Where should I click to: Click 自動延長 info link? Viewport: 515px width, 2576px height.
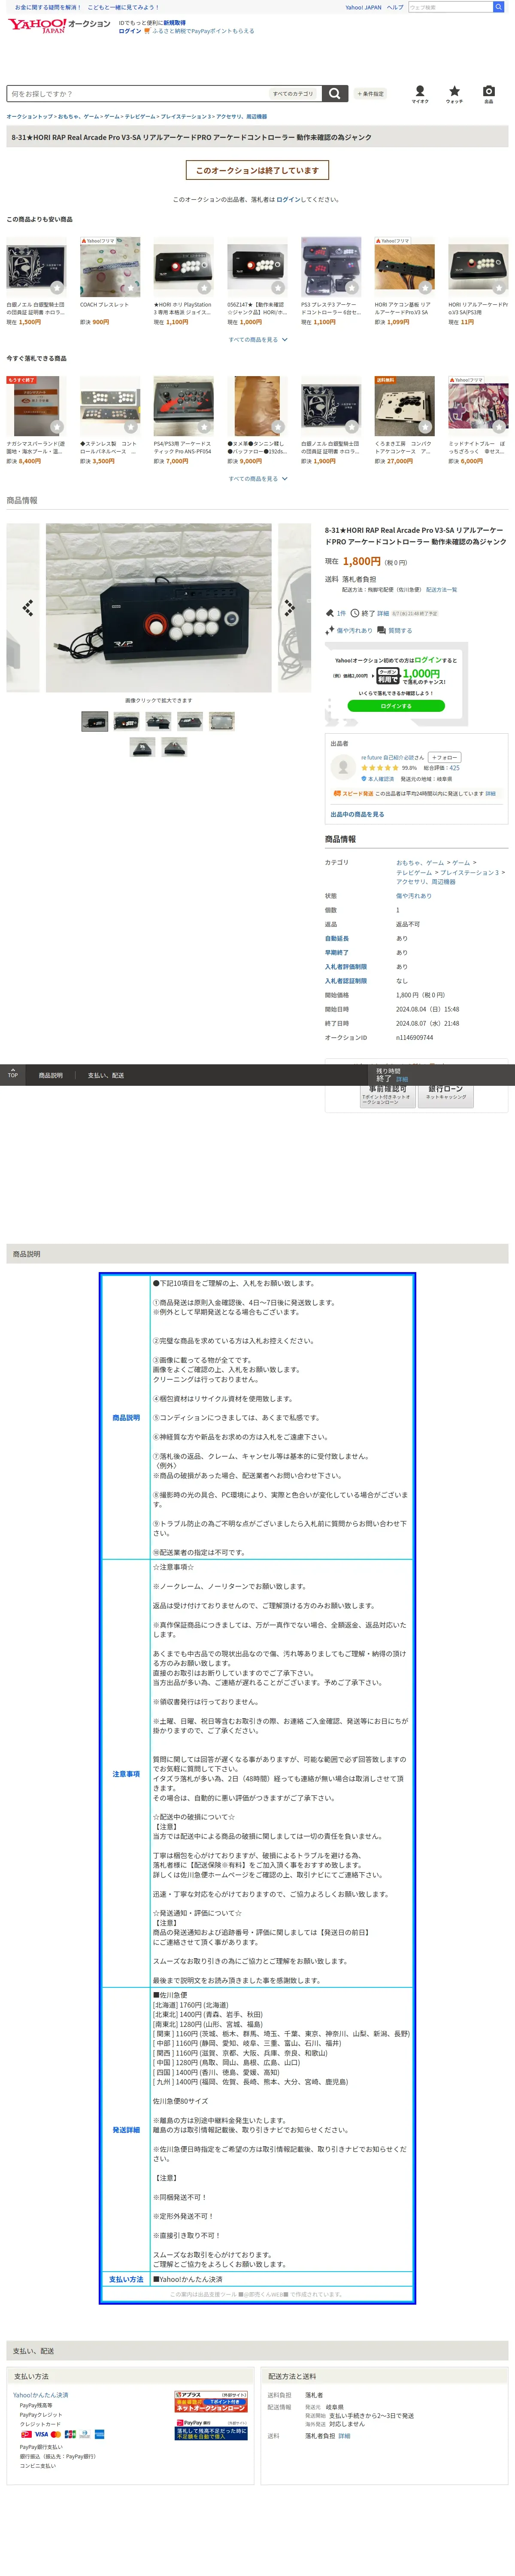pos(337,938)
